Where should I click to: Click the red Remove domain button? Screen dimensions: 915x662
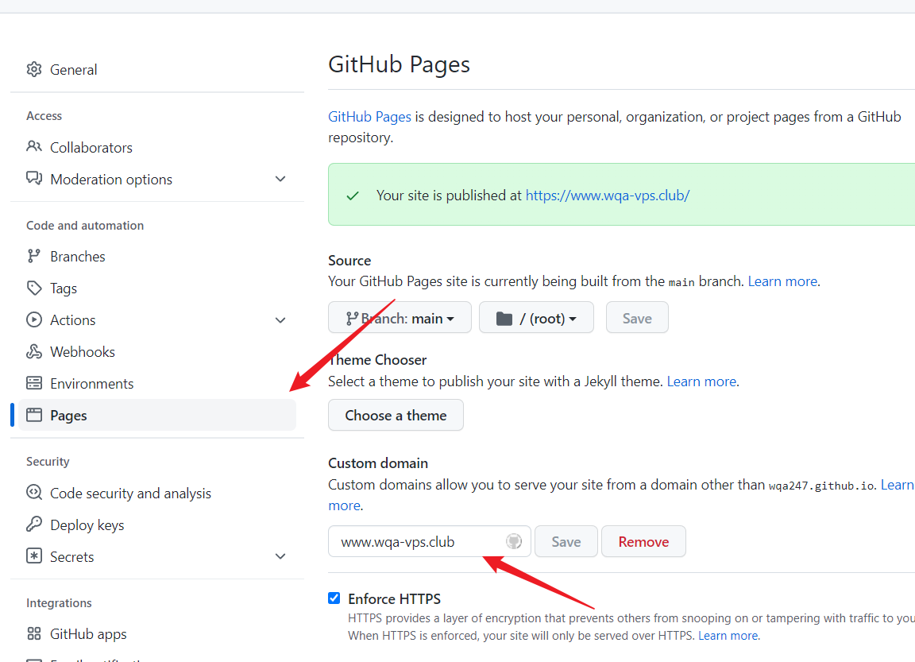pos(643,541)
